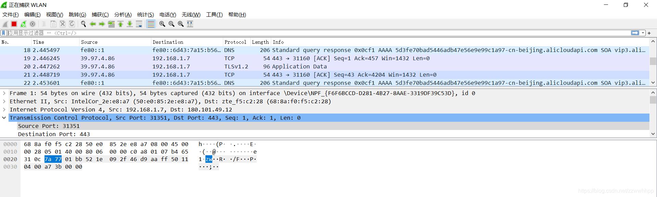Open capture options gear icon
Viewport: 657px width, 197px height.
[33, 24]
